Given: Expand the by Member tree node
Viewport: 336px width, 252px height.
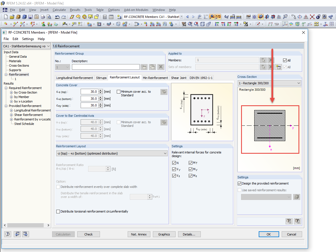Looking at the screenshot, I should (x=11, y=97).
